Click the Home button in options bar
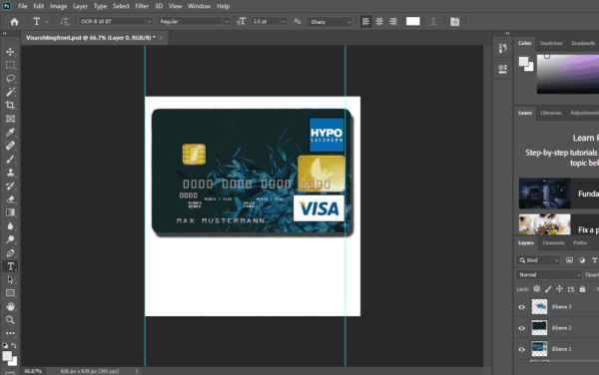Image resolution: width=599 pixels, height=375 pixels. point(15,22)
